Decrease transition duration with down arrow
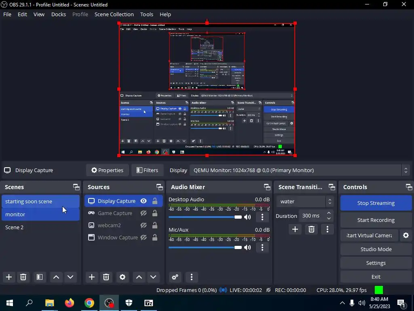The height and width of the screenshot is (311, 414). 329,218
